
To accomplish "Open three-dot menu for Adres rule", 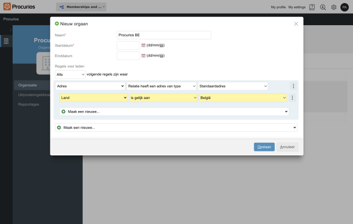I will [293, 86].
